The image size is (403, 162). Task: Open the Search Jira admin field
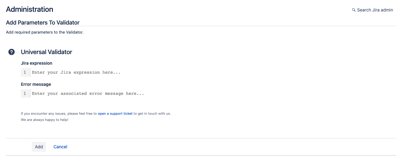point(372,10)
